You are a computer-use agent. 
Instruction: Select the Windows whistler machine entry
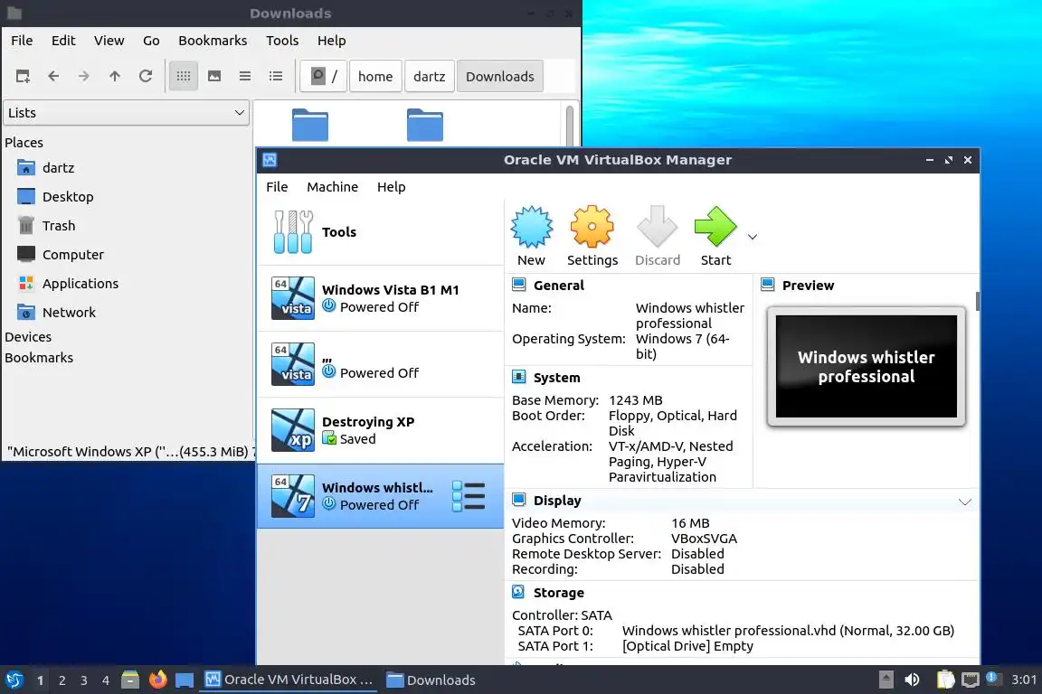point(380,496)
